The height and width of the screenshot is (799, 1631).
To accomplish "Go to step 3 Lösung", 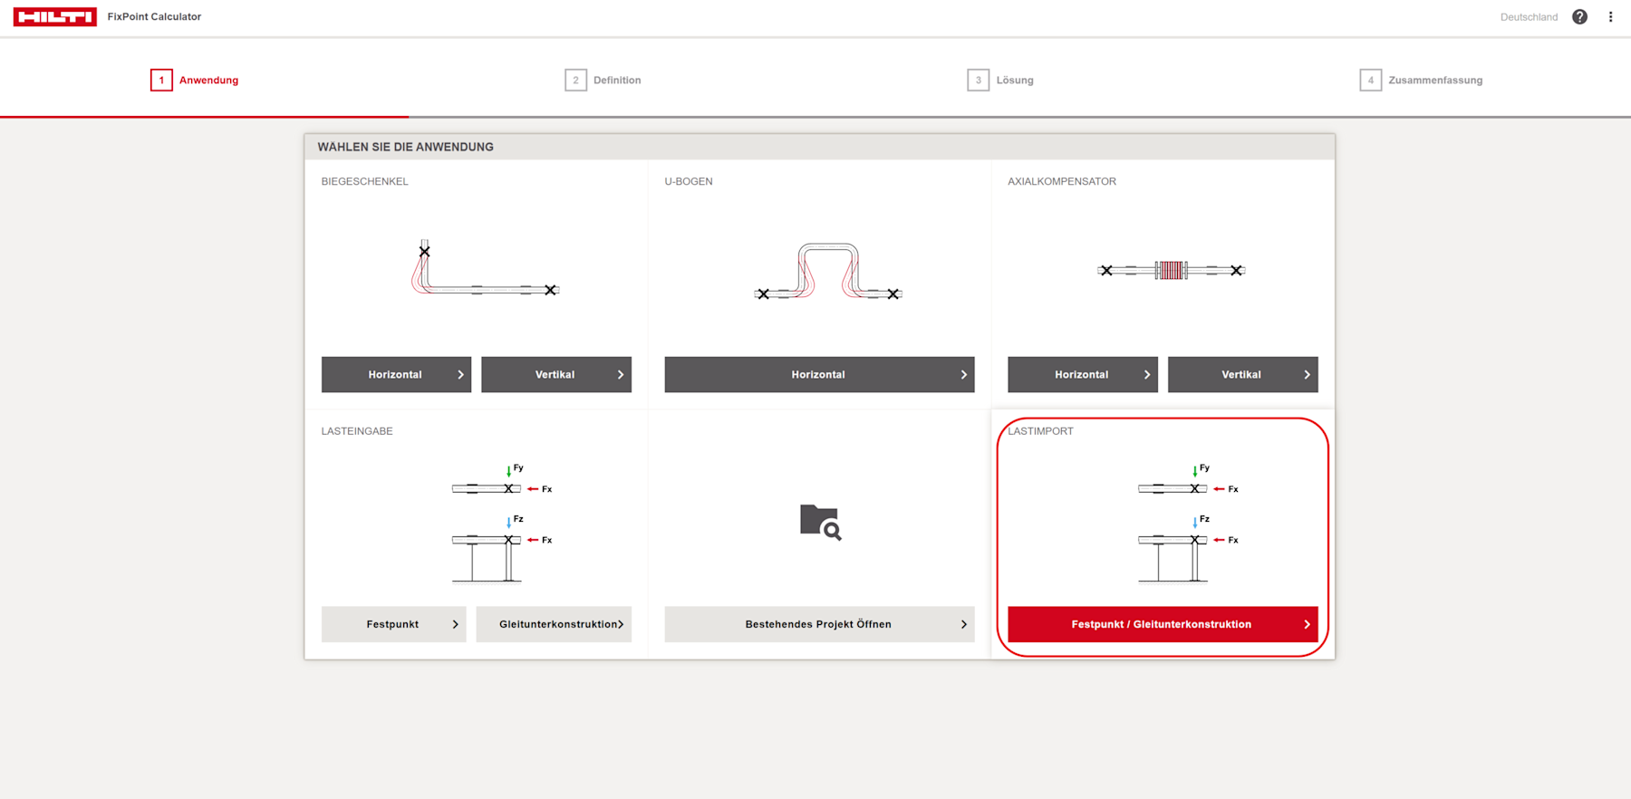I will click(x=1000, y=80).
